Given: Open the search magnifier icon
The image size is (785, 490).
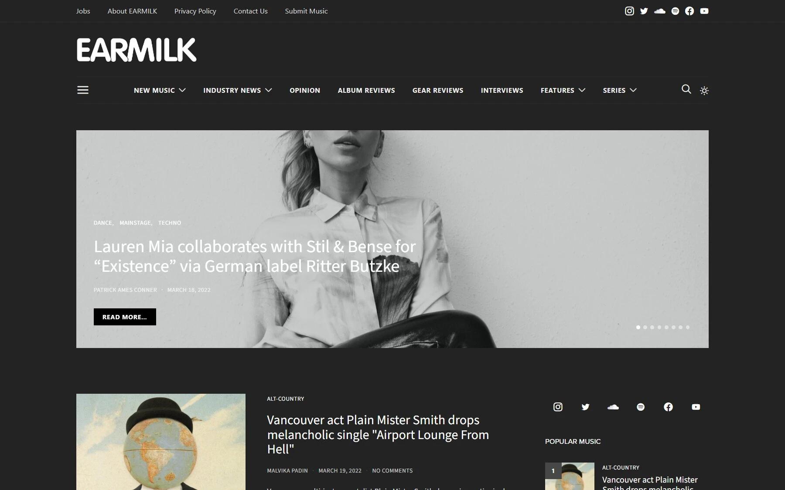Looking at the screenshot, I should 686,89.
